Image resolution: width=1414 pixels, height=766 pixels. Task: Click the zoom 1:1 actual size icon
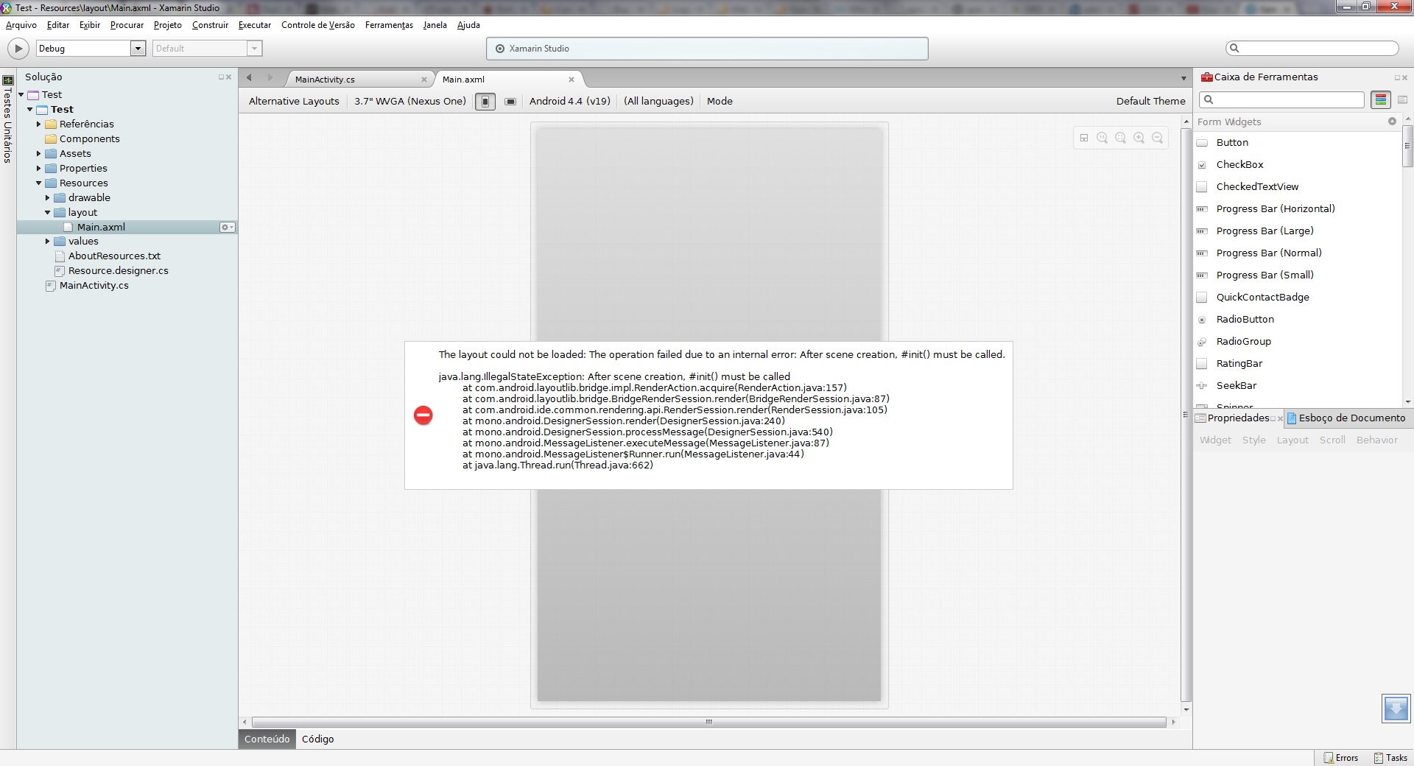[x=1102, y=138]
